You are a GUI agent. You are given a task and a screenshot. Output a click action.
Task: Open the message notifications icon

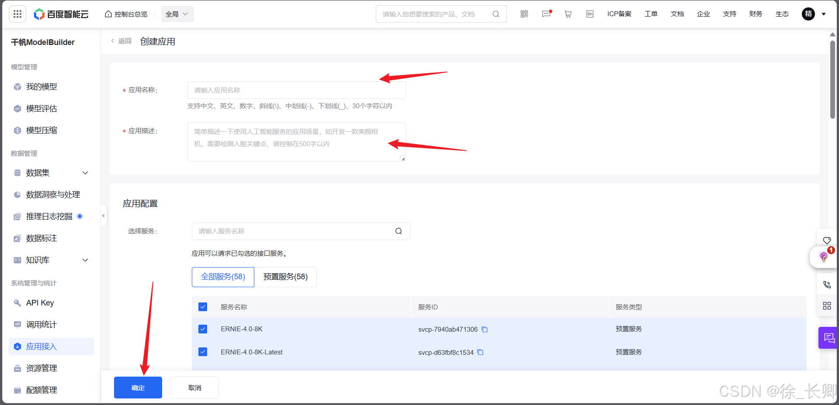[x=546, y=14]
